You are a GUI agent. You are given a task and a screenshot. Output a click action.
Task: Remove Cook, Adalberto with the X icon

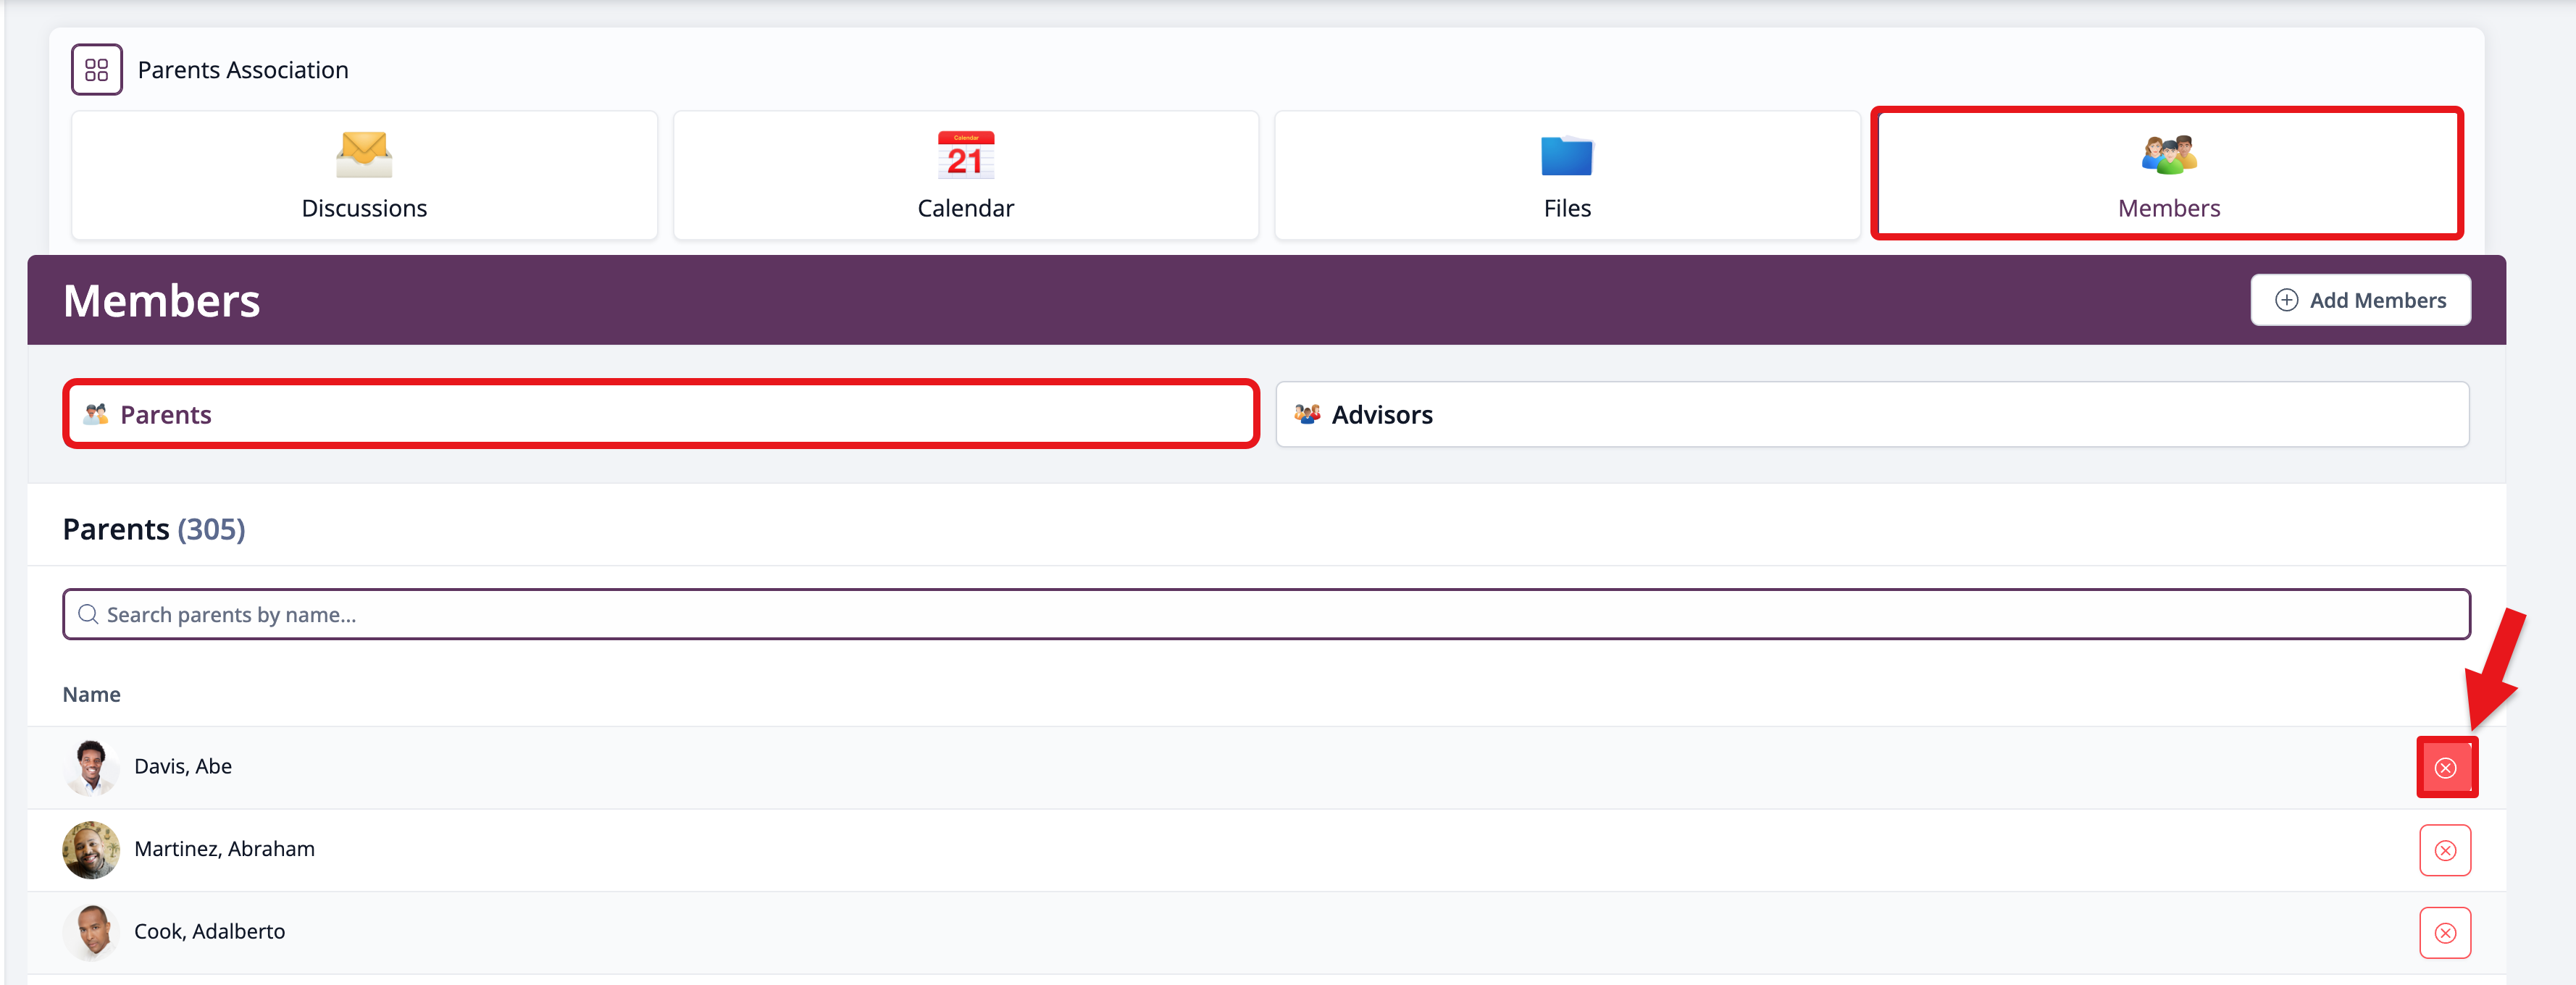tap(2445, 933)
